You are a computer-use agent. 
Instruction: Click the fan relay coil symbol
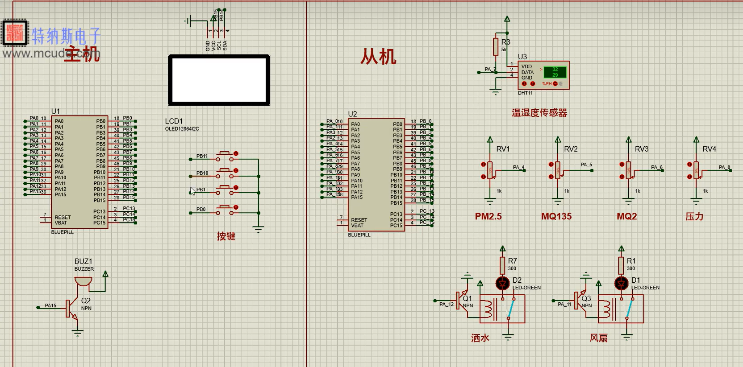point(606,309)
